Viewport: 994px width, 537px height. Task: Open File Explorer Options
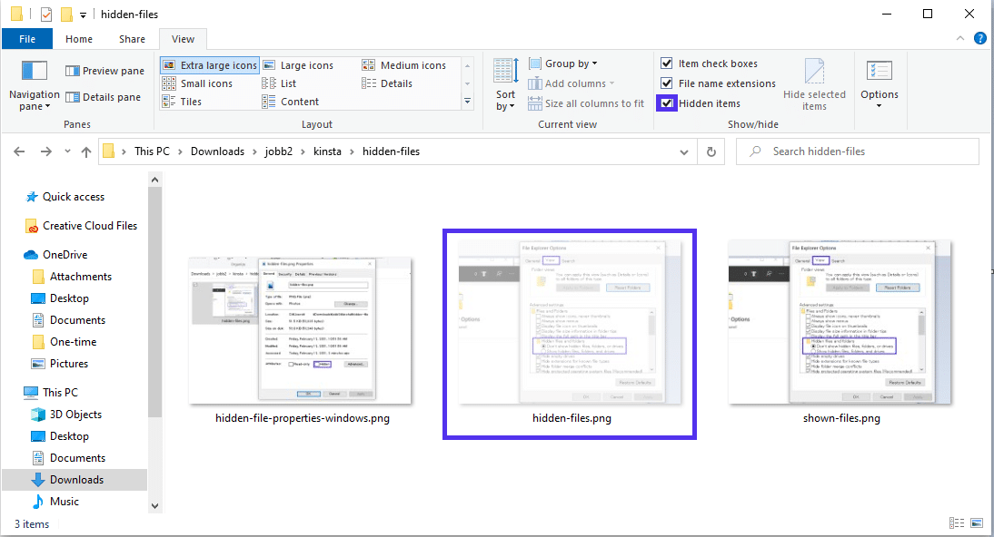tap(879, 83)
